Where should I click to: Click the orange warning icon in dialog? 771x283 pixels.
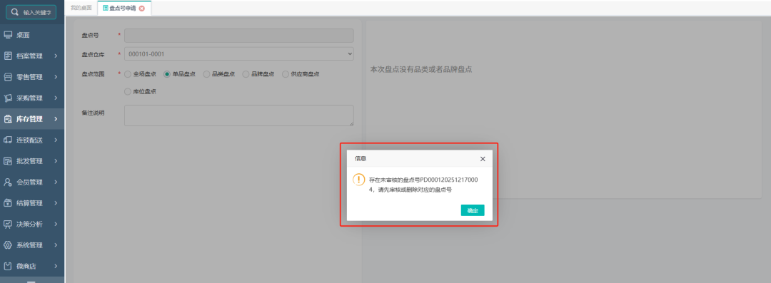[x=359, y=180]
